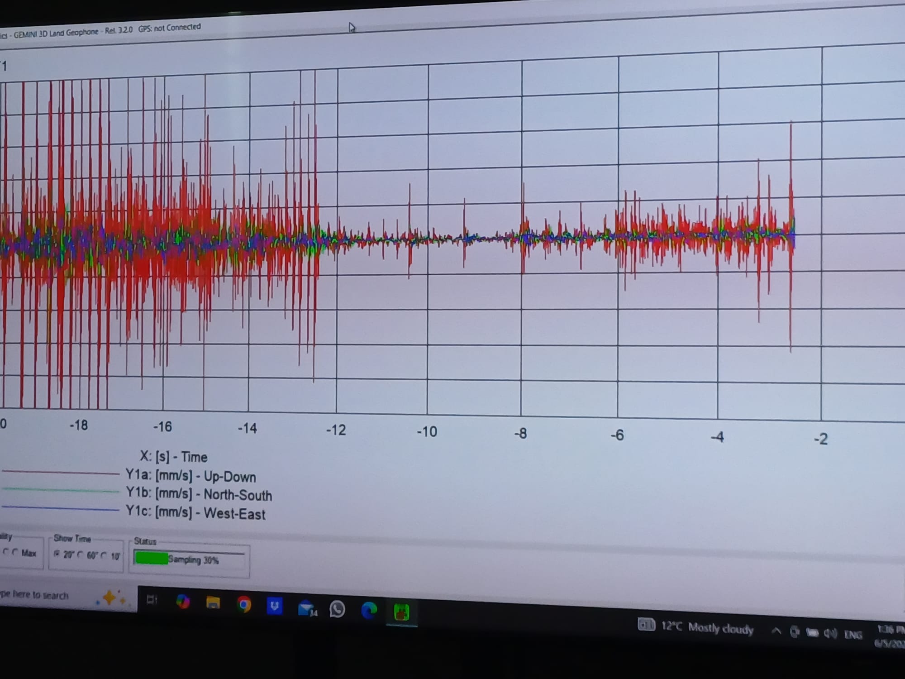The image size is (905, 679).
Task: Click the green North-South legend line
Action: tap(61, 490)
